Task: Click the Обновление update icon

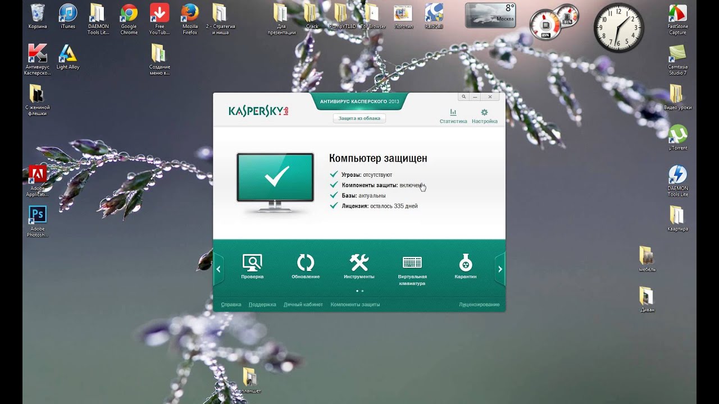Action: [306, 267]
